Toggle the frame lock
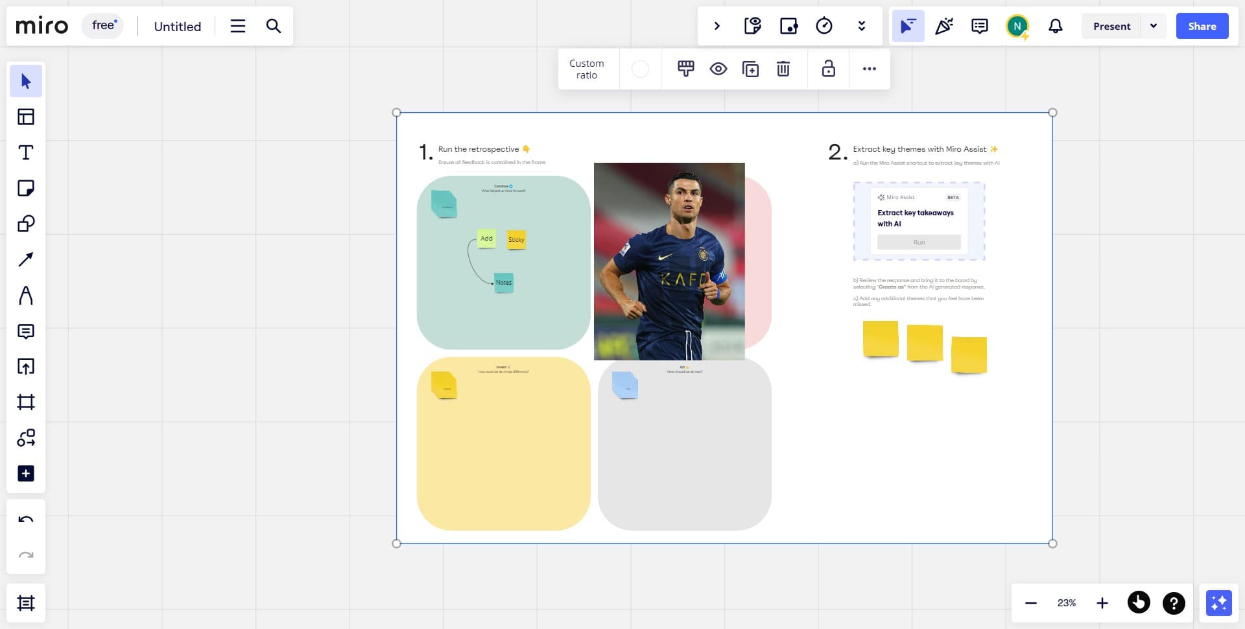 click(x=828, y=69)
